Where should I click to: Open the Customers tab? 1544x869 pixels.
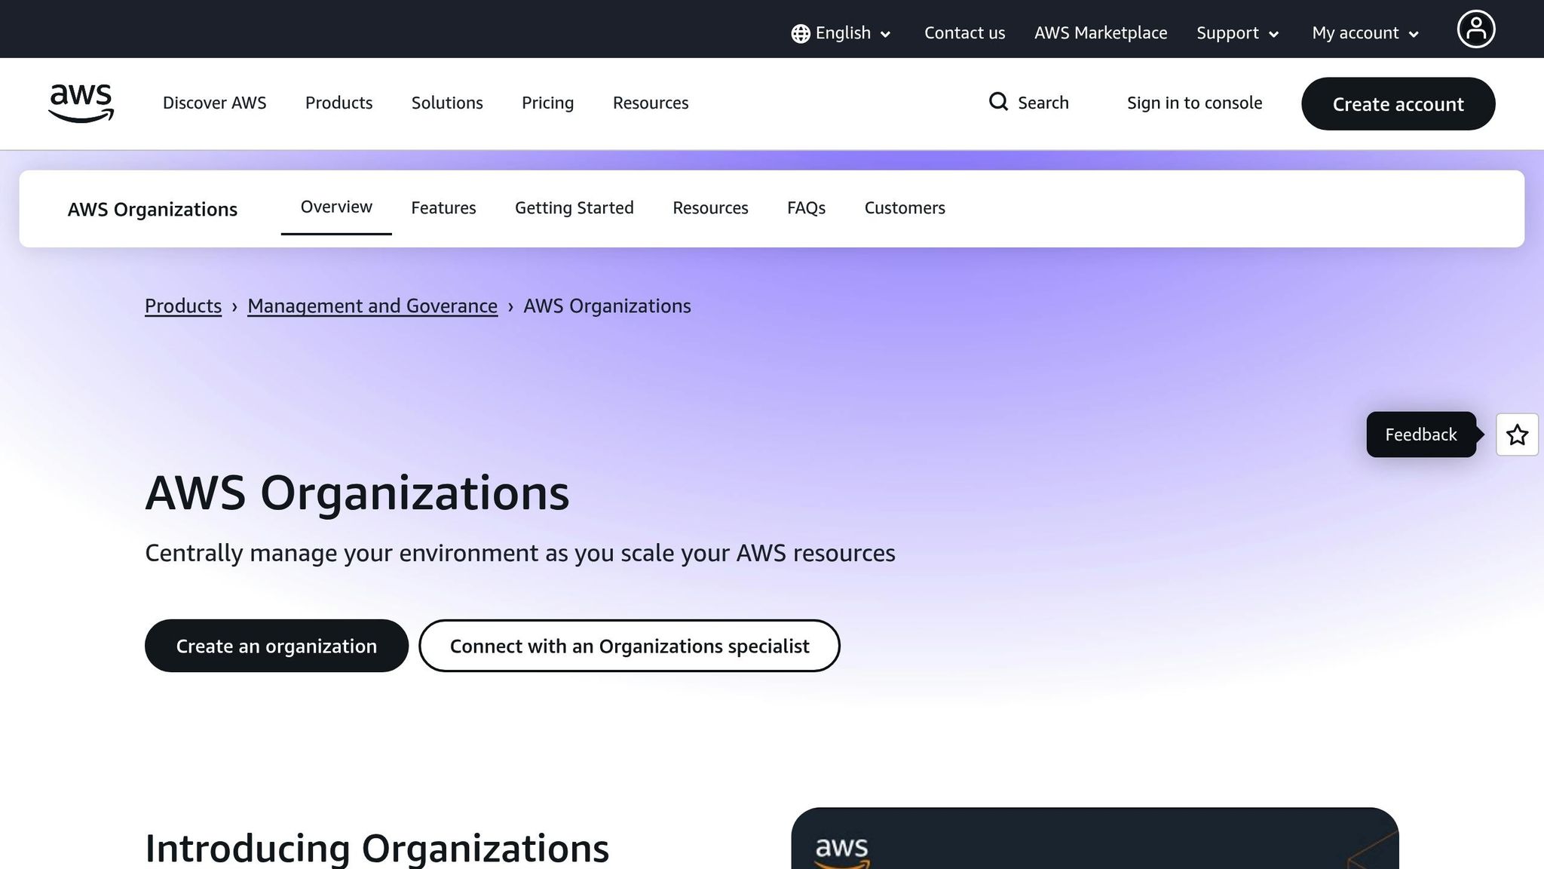coord(905,208)
